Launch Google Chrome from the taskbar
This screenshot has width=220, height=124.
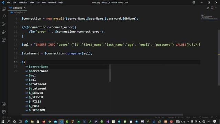(x=49, y=122)
